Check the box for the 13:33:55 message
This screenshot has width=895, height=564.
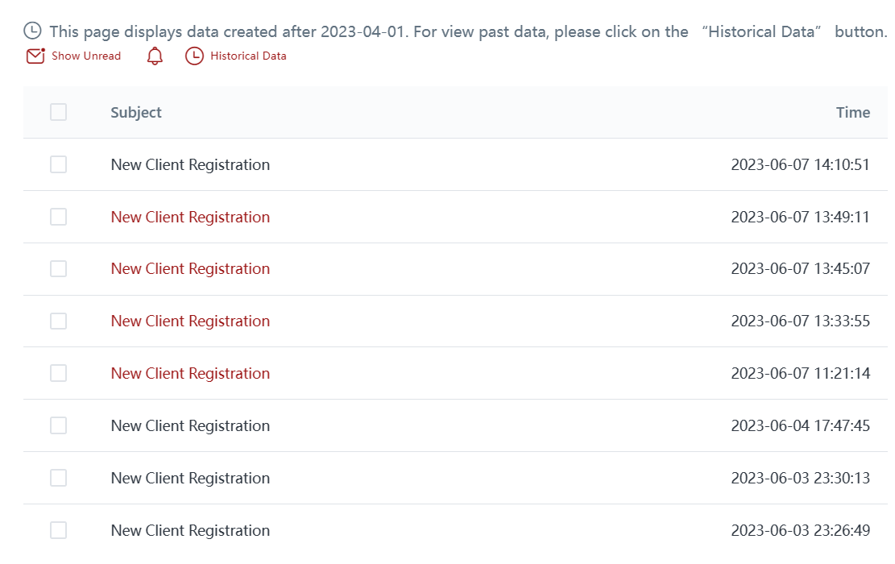tap(58, 321)
